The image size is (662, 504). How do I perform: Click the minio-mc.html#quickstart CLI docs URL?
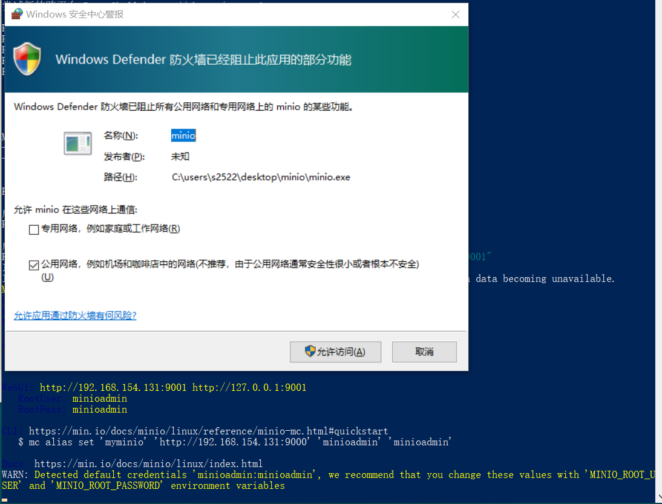click(208, 431)
